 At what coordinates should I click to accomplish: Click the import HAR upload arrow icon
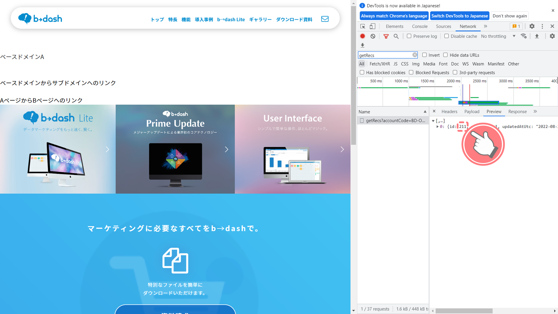tap(537, 36)
